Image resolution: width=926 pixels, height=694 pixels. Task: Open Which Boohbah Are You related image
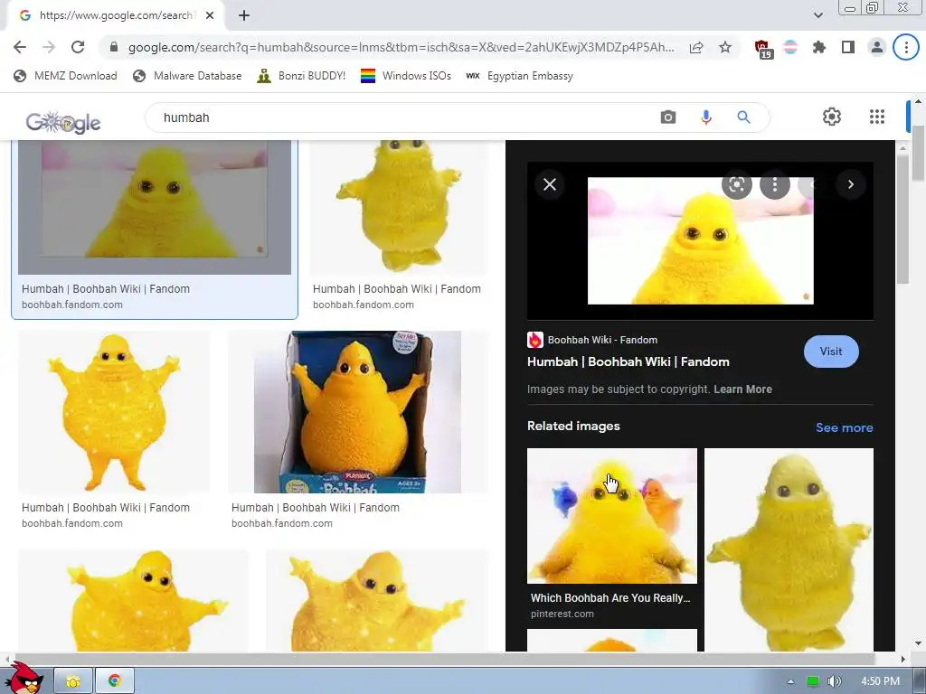coord(612,516)
